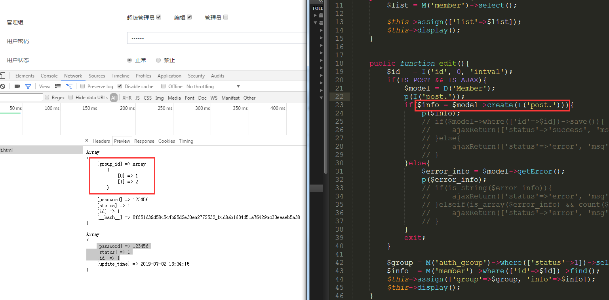
Task: Toggle the blue filter funnel icon
Action: (28, 86)
